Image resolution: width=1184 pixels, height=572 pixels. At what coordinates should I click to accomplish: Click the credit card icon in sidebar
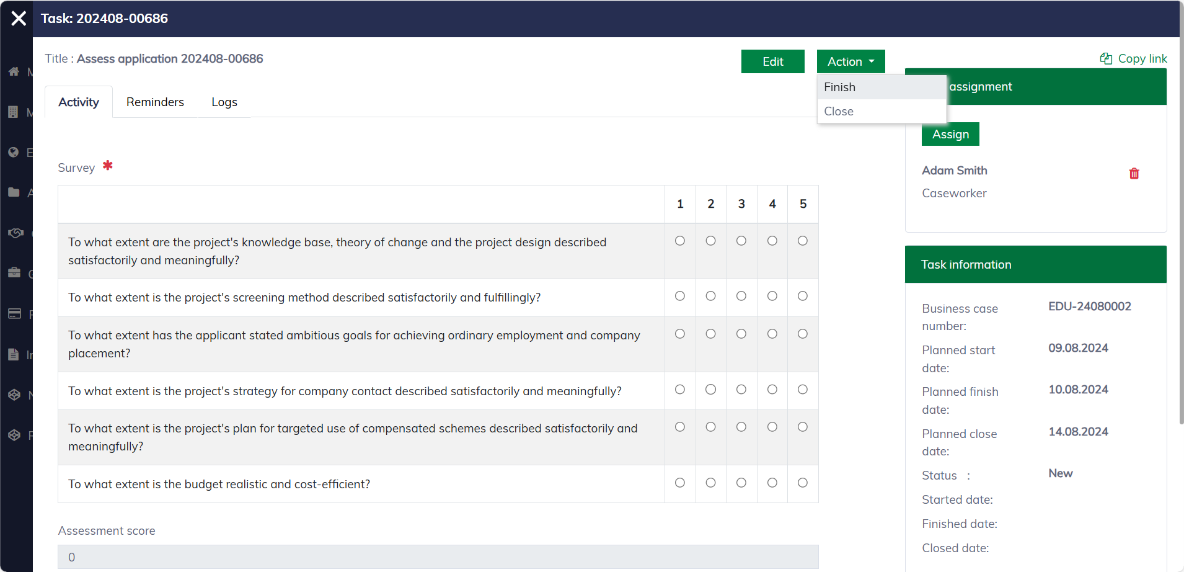[x=14, y=314]
